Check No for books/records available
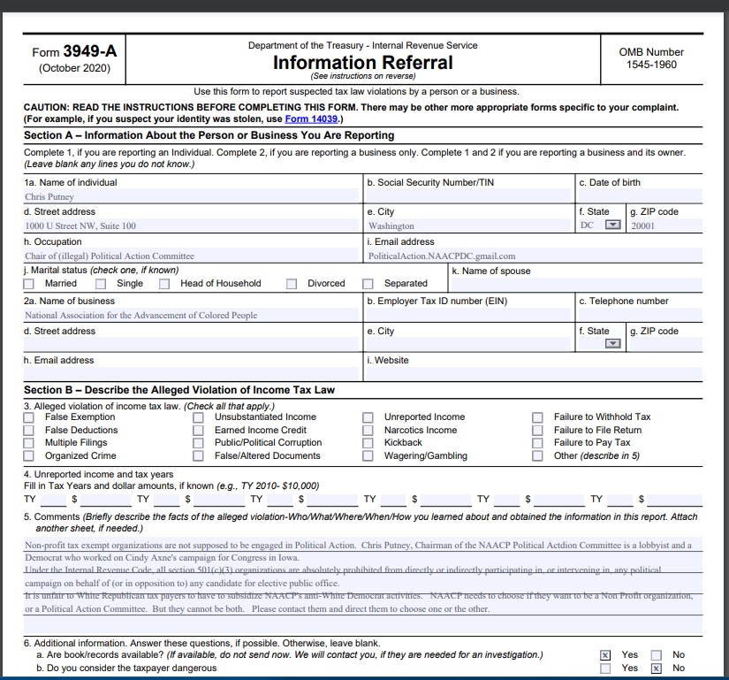The width and height of the screenshot is (729, 680). [656, 655]
